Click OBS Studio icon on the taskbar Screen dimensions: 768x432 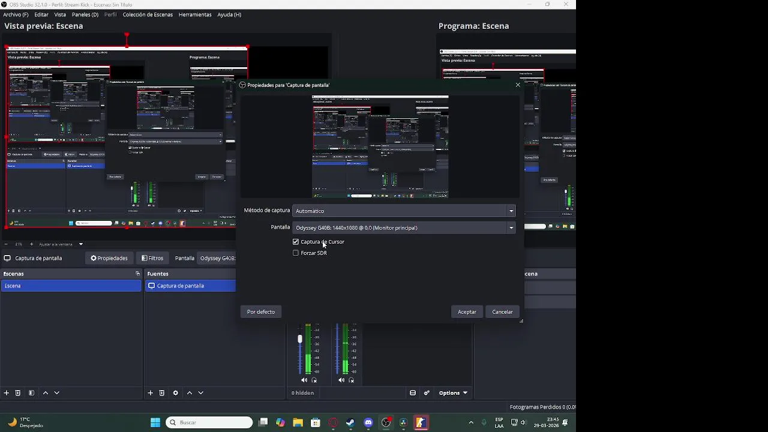[x=386, y=422]
